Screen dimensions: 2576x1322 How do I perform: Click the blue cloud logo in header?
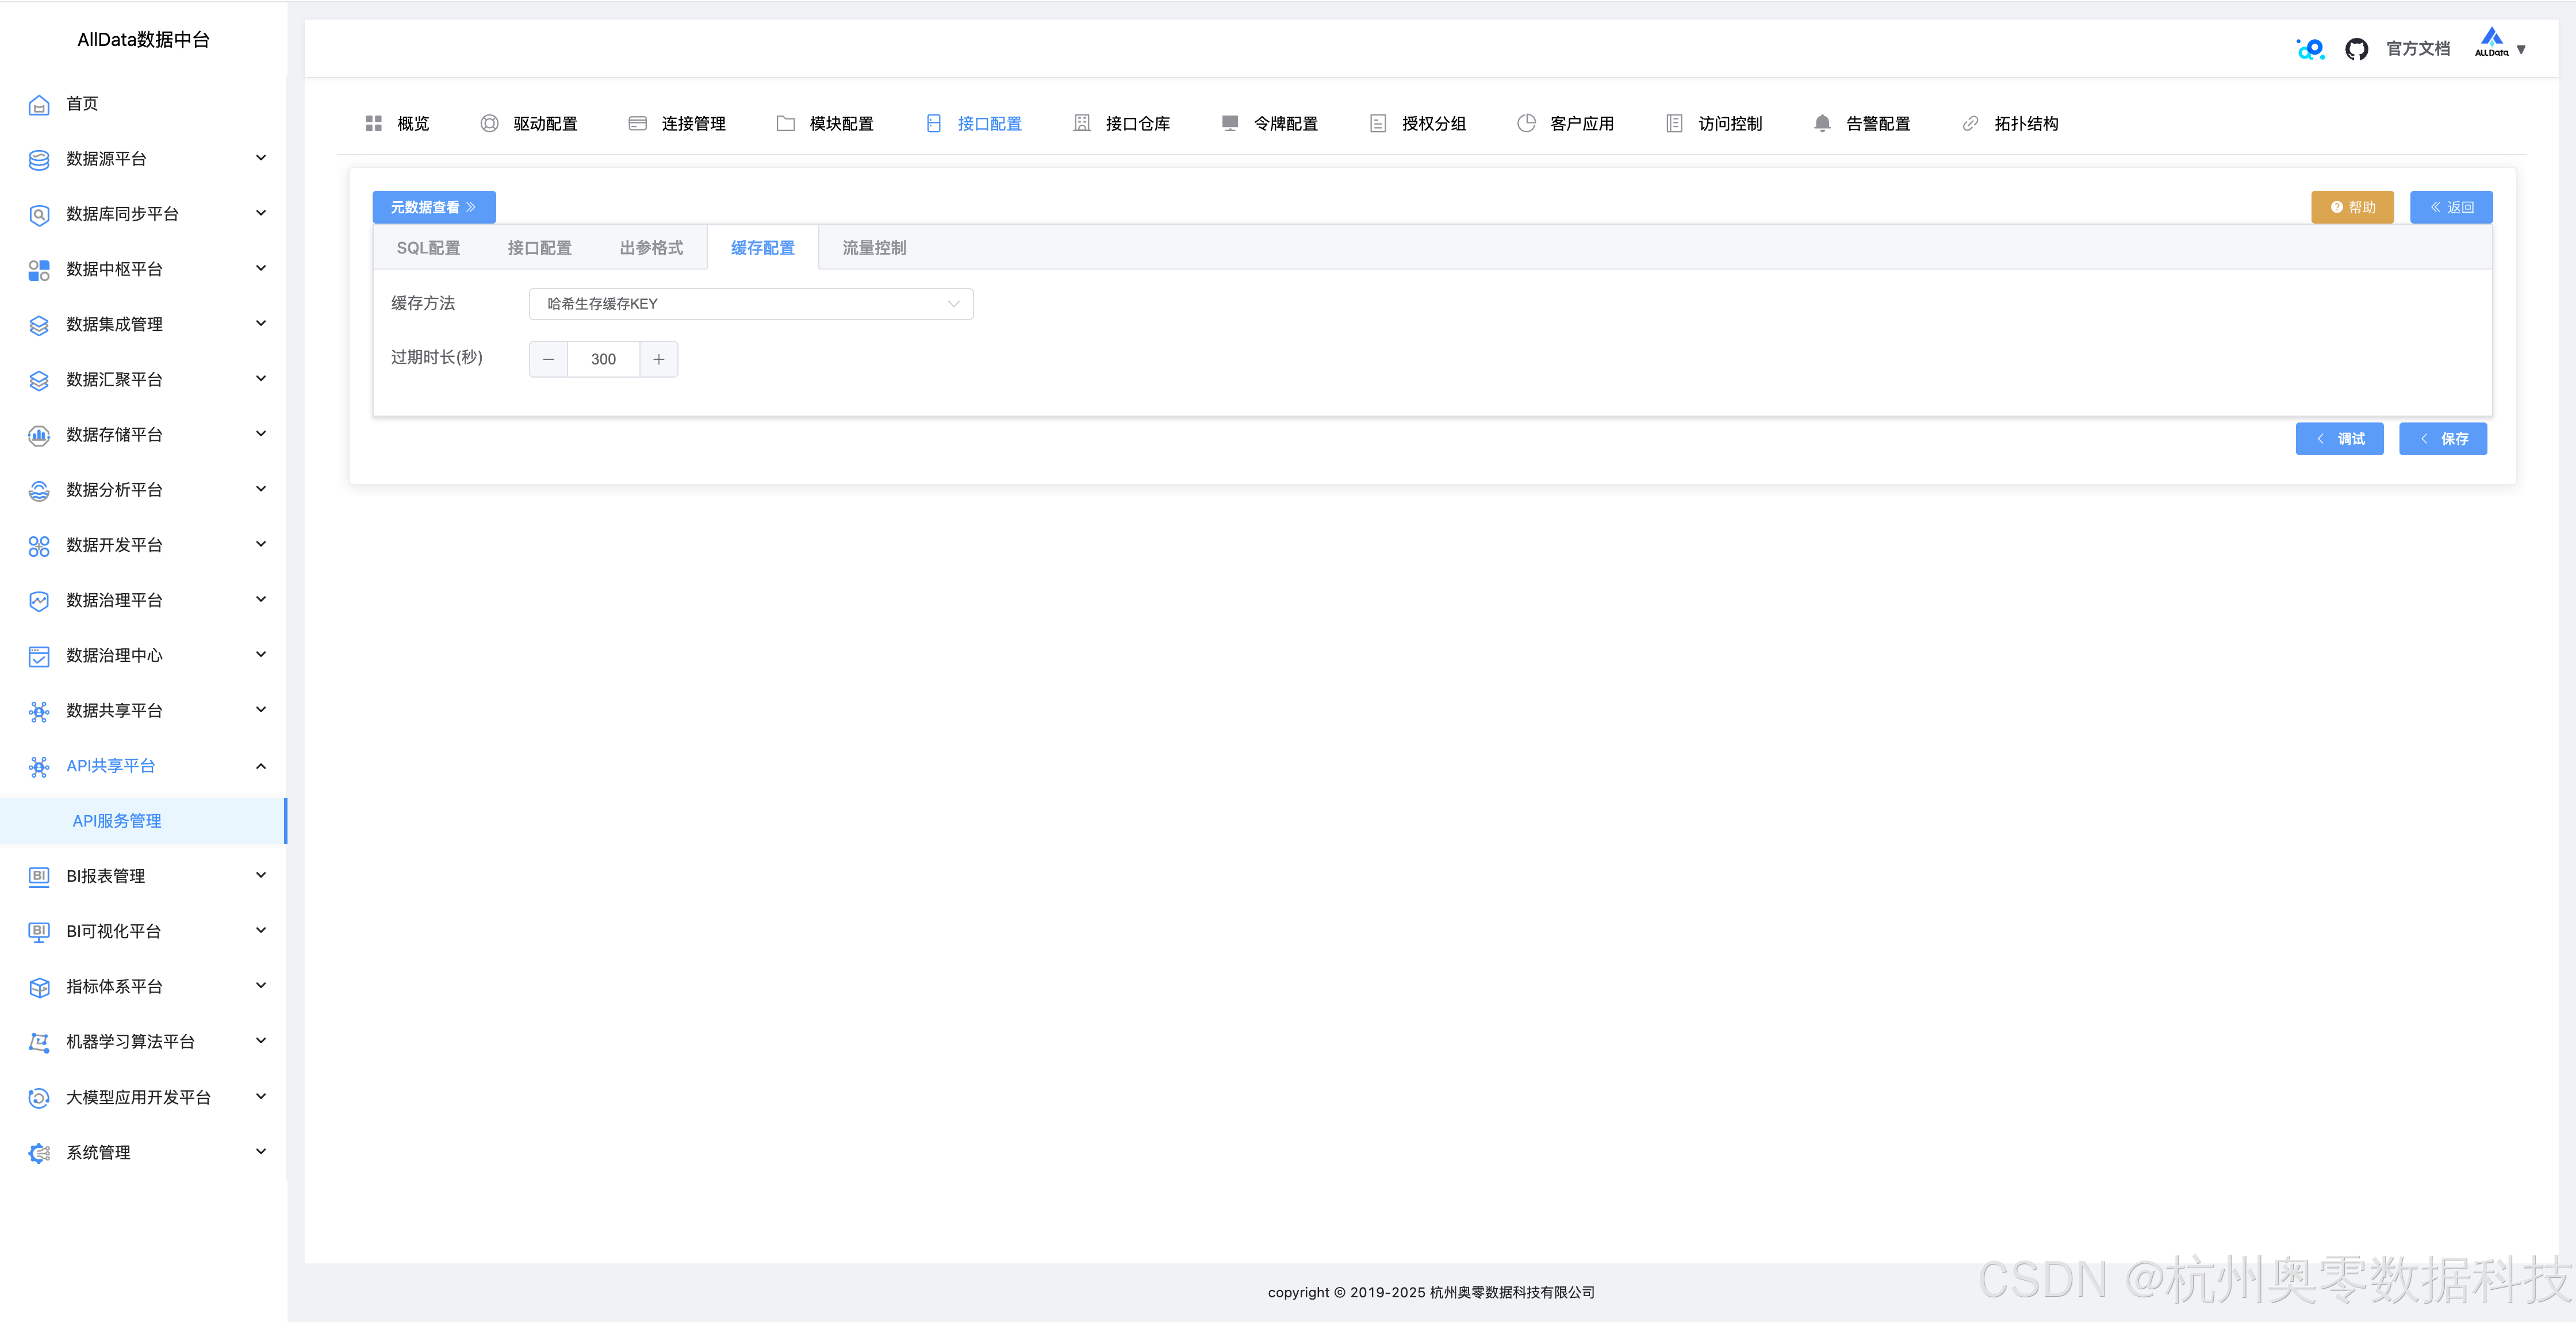(x=2310, y=49)
